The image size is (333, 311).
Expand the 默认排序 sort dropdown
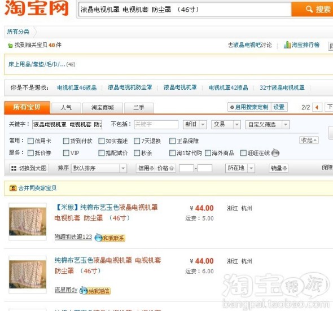tap(99, 168)
